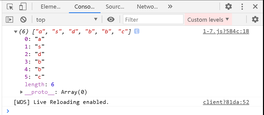This screenshot has width=264, height=115.
Task: Click the blue info badge beside array
Action: coord(137,31)
